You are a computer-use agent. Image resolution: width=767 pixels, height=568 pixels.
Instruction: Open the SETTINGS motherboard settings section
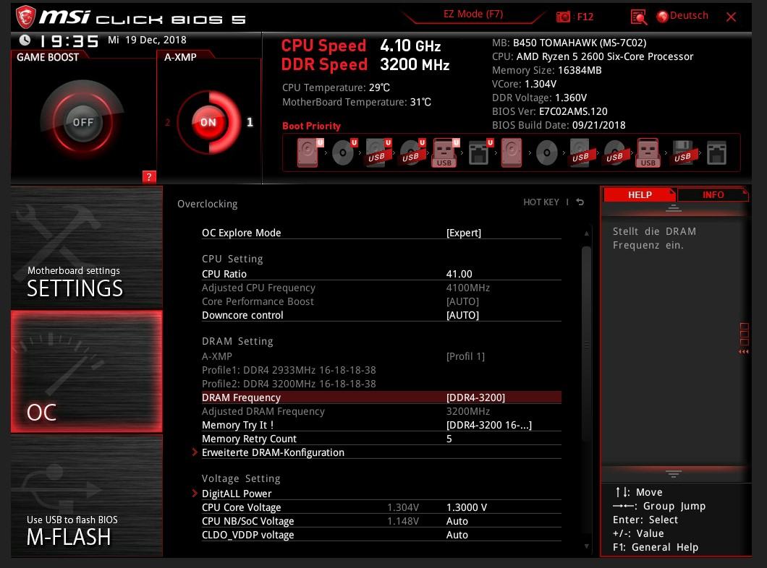click(87, 248)
